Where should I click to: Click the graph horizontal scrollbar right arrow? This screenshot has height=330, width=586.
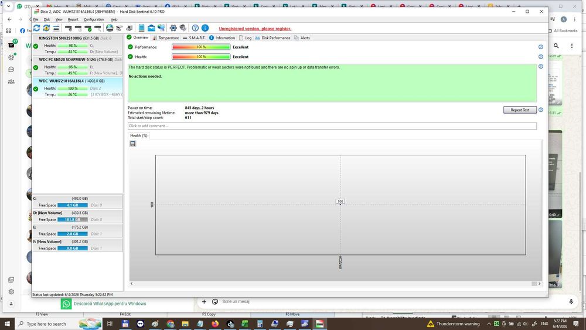click(539, 284)
